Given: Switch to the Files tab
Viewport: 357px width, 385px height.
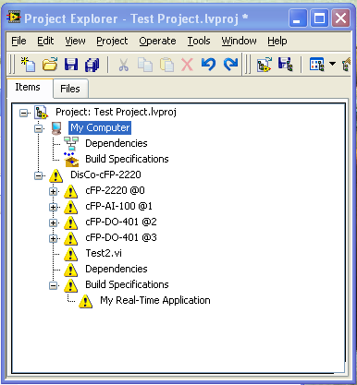Looking at the screenshot, I should click(x=70, y=89).
